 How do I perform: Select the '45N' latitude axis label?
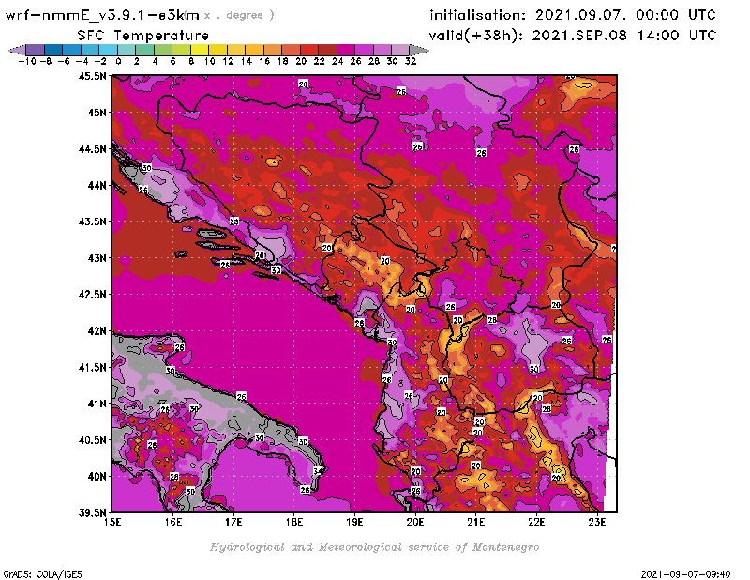97,113
